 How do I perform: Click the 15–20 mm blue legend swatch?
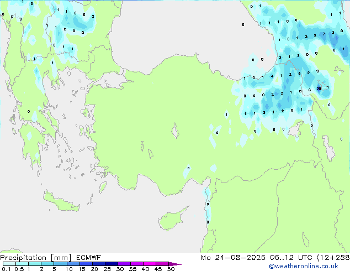pos(86,264)
